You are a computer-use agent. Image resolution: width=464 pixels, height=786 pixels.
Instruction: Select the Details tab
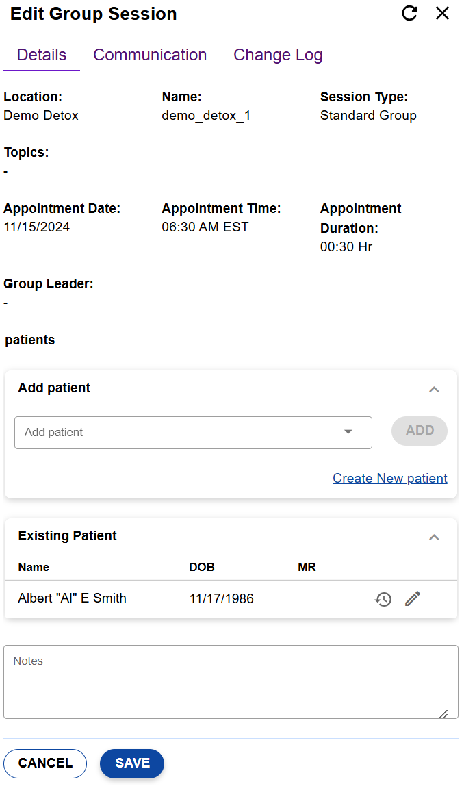[x=41, y=54]
